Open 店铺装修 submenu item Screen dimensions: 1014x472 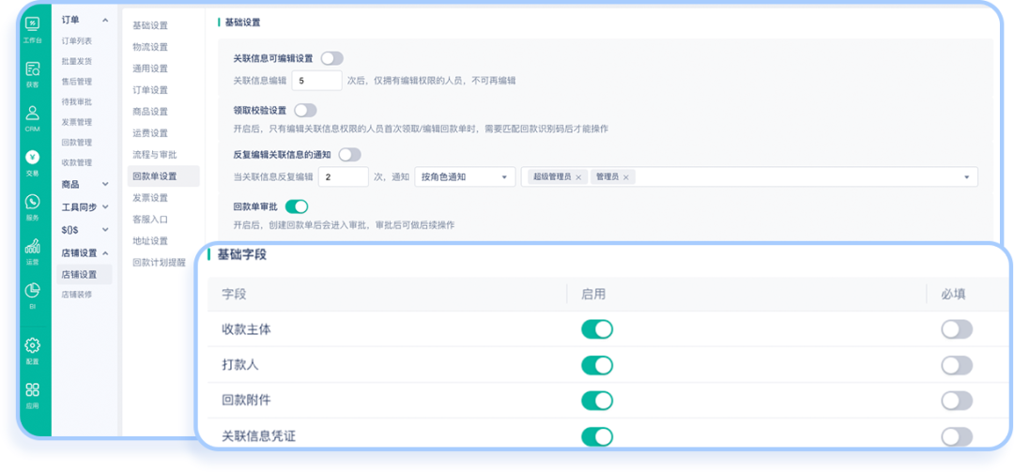79,295
